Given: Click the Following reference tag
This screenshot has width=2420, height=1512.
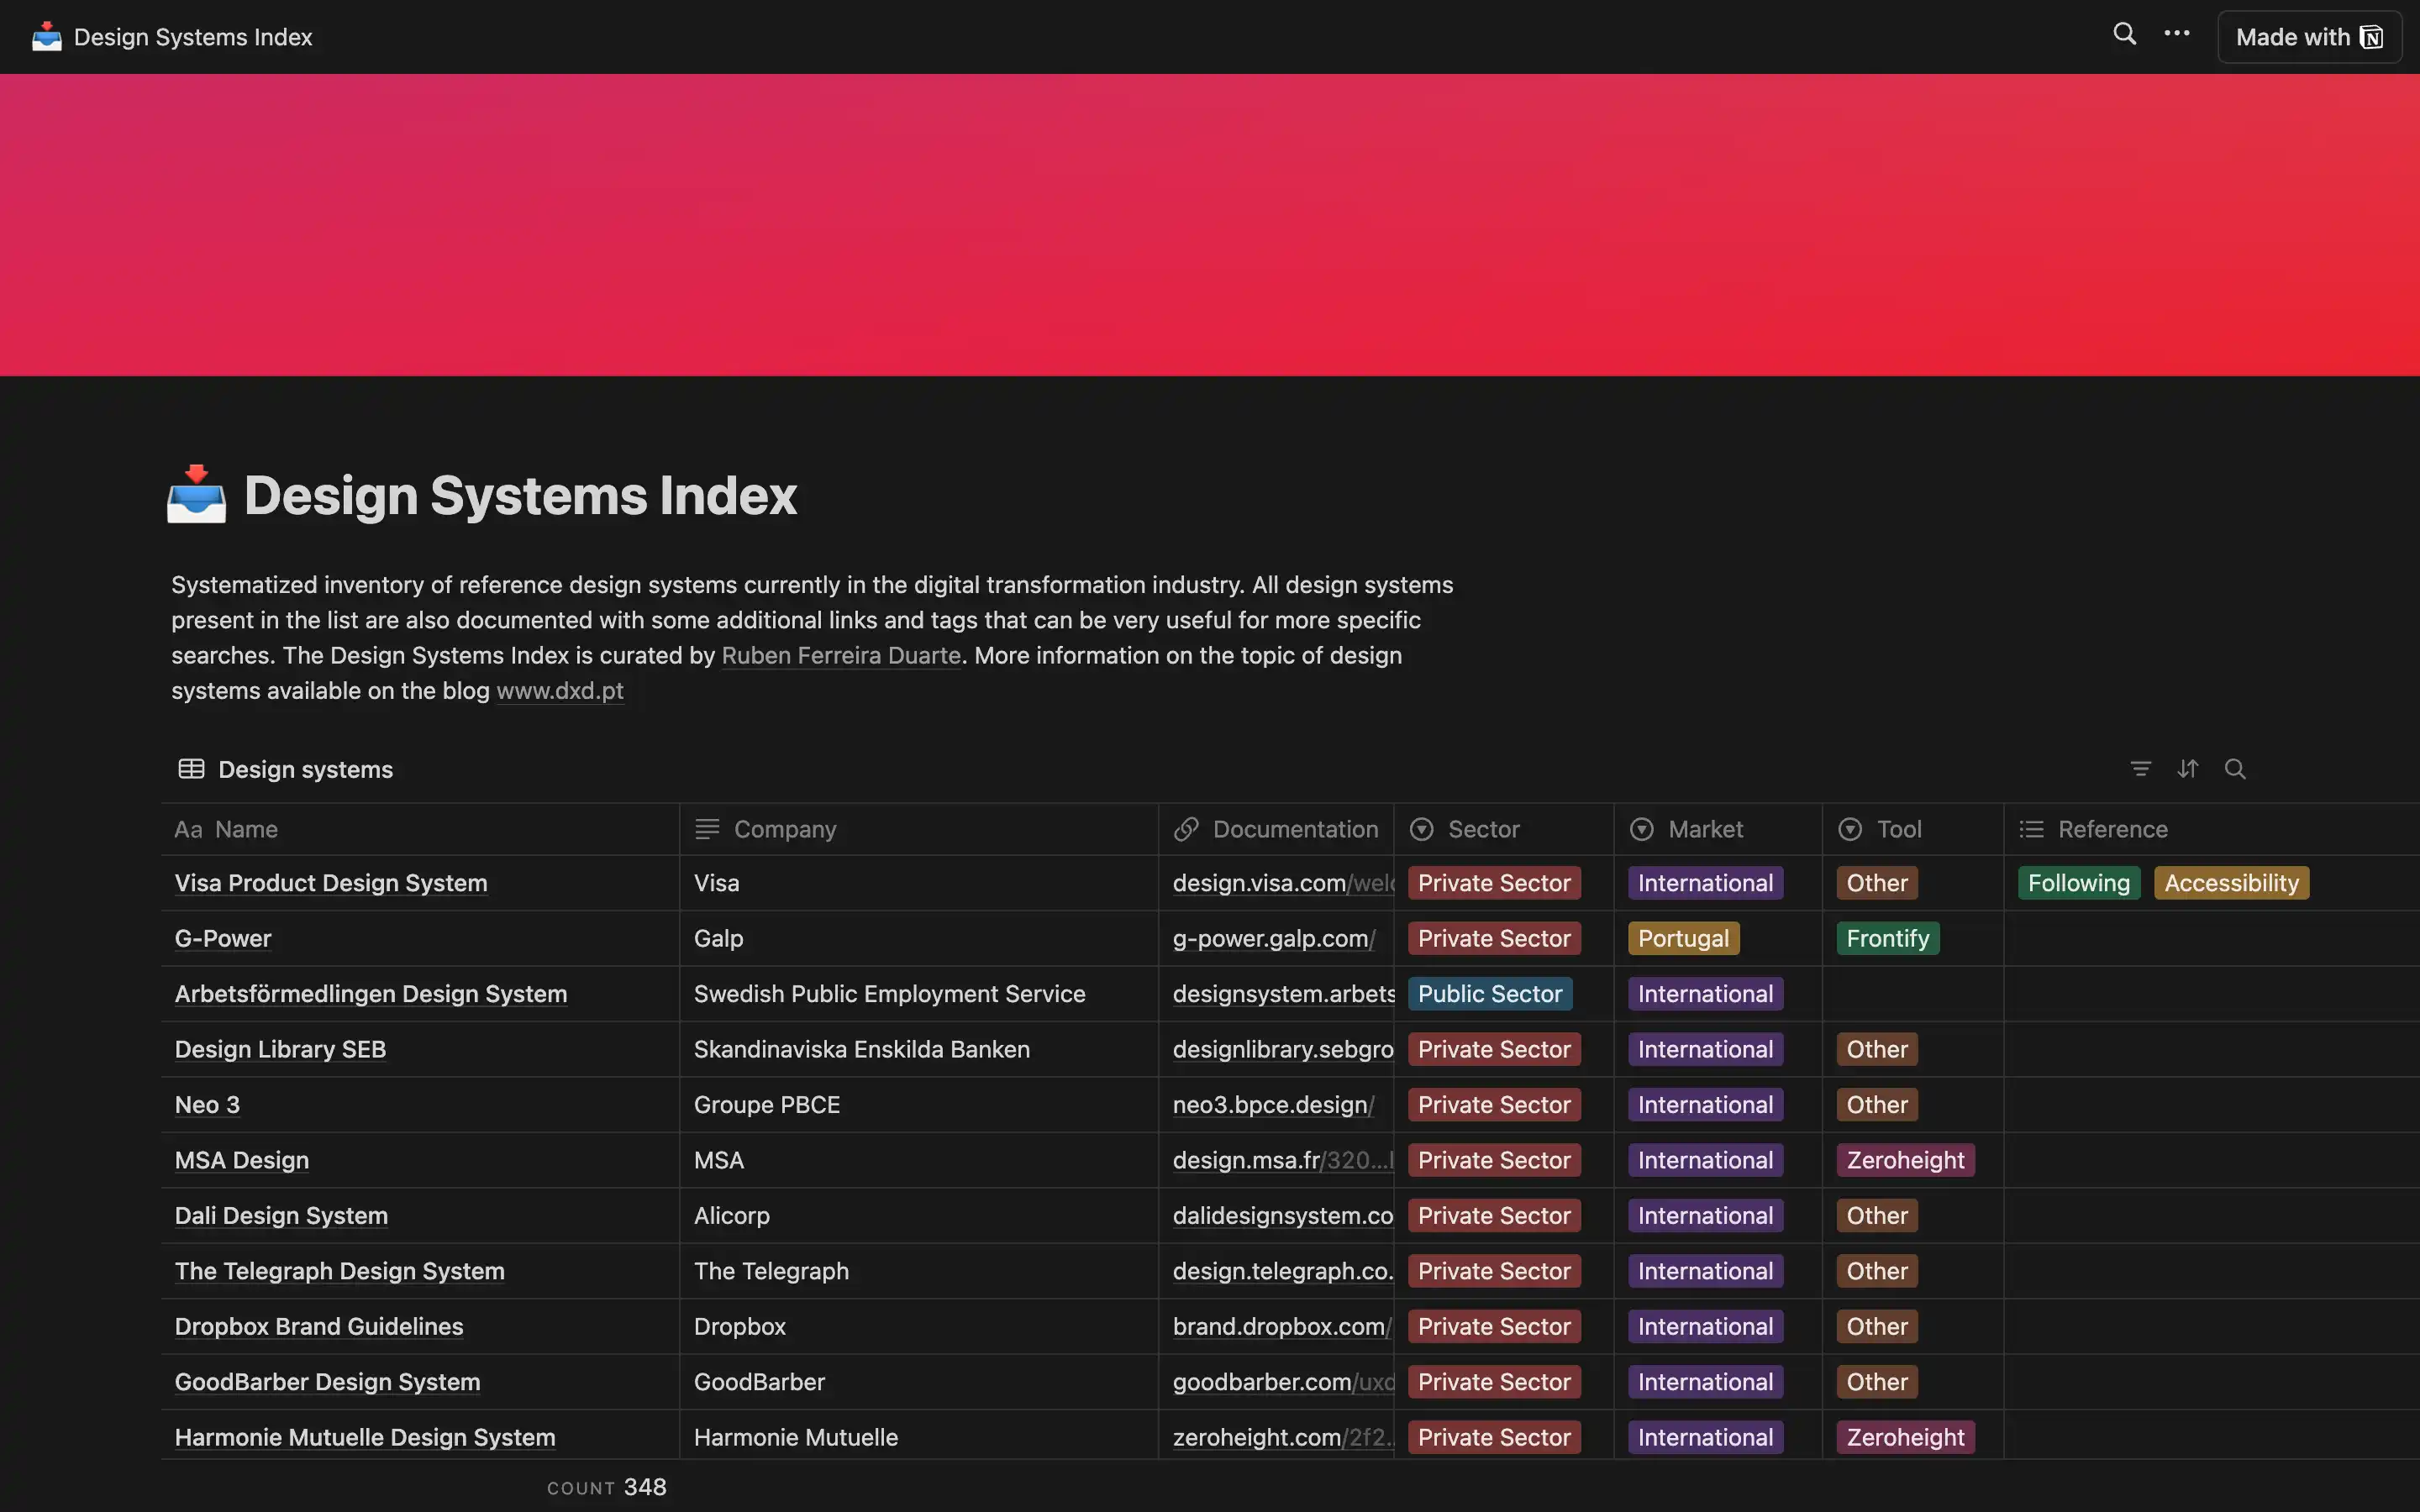Looking at the screenshot, I should [2079, 883].
